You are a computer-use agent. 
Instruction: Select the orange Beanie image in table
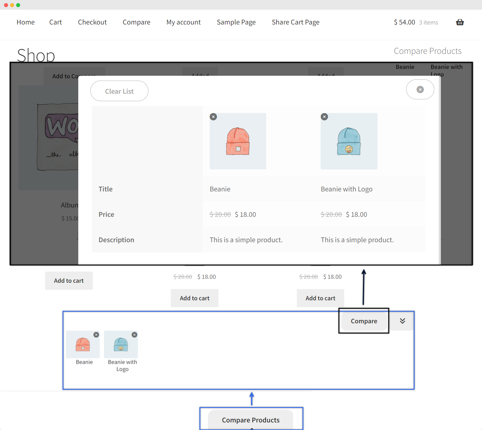[x=238, y=141]
